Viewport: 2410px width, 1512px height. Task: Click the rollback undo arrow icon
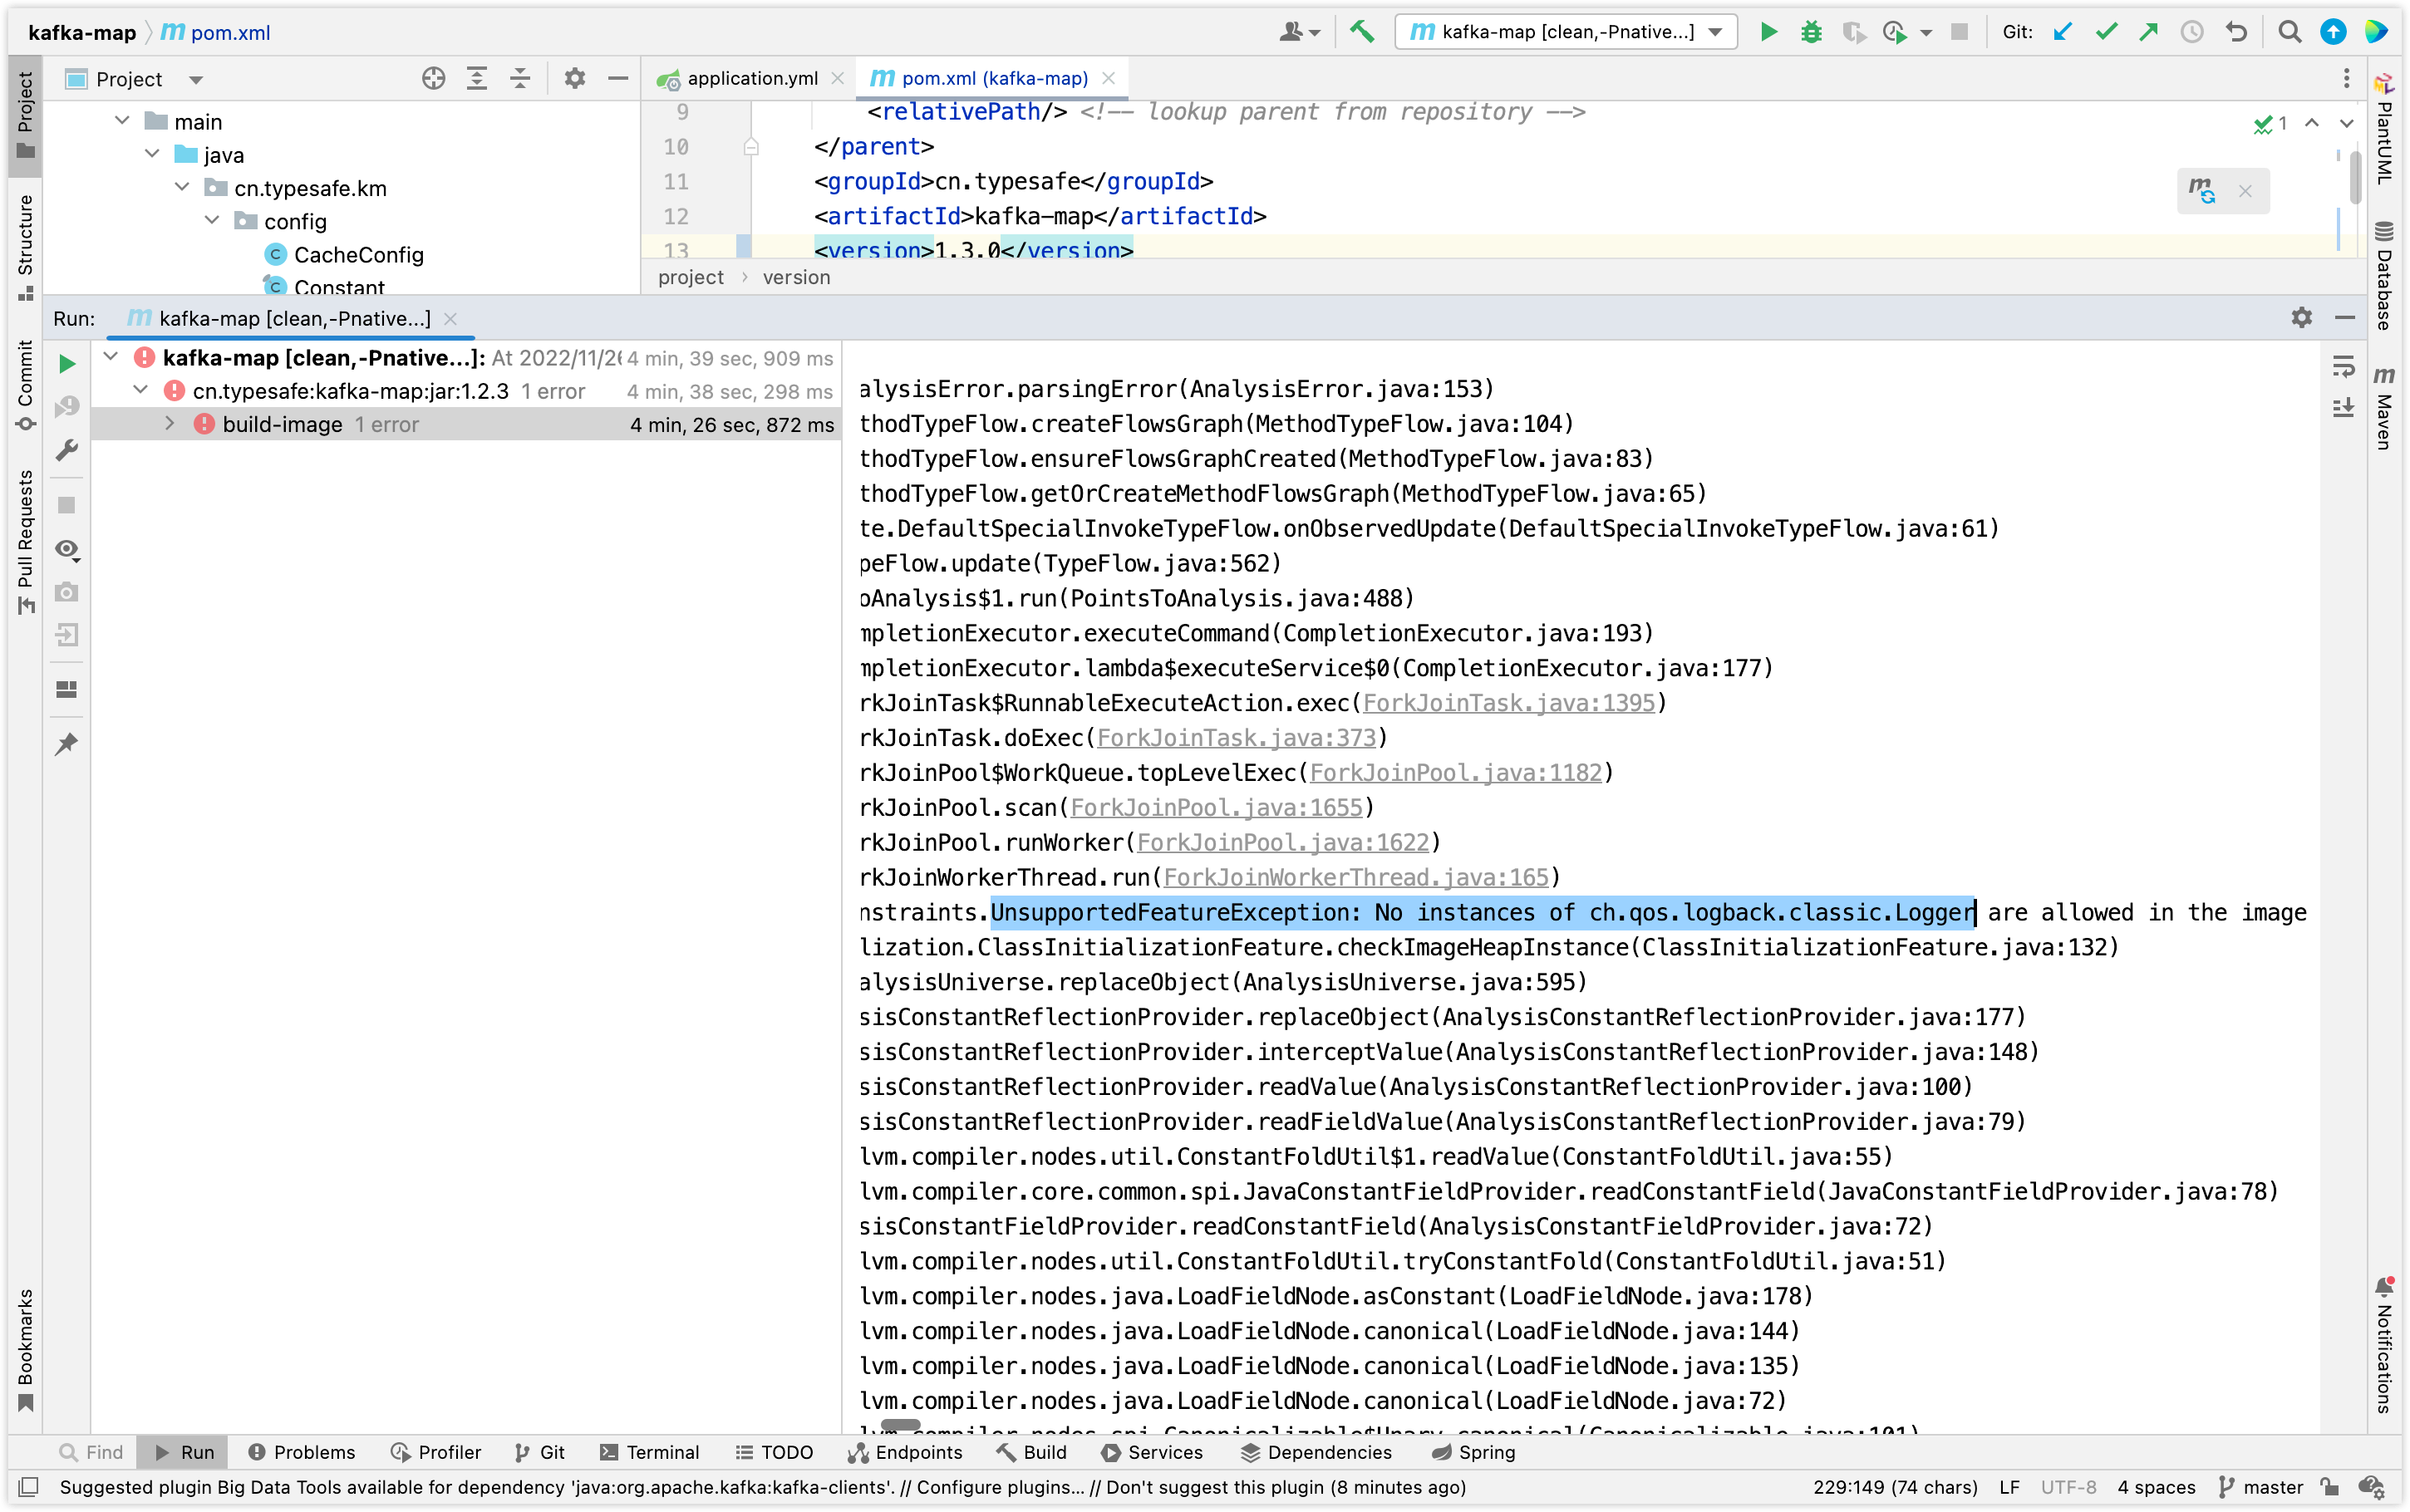[2236, 32]
